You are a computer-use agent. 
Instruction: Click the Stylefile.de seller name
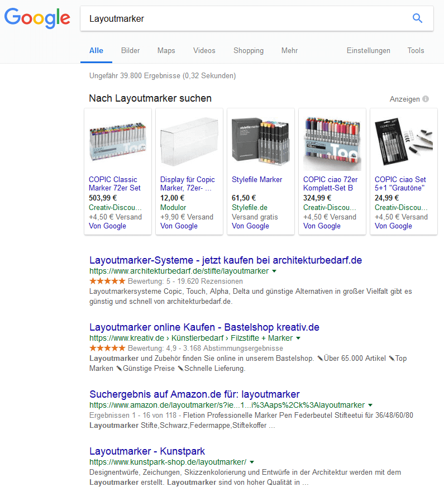click(x=250, y=207)
